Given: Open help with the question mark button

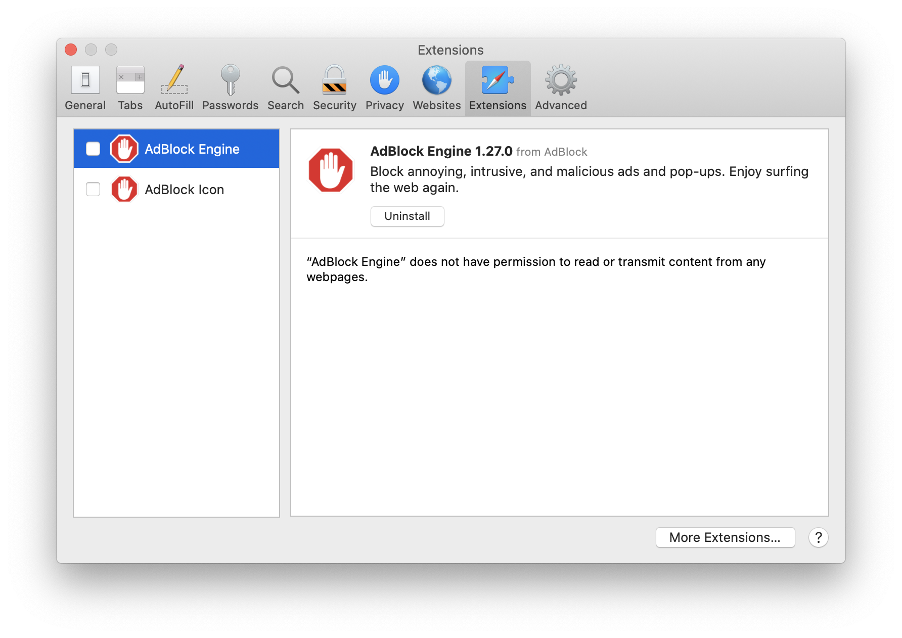Looking at the screenshot, I should click(819, 538).
